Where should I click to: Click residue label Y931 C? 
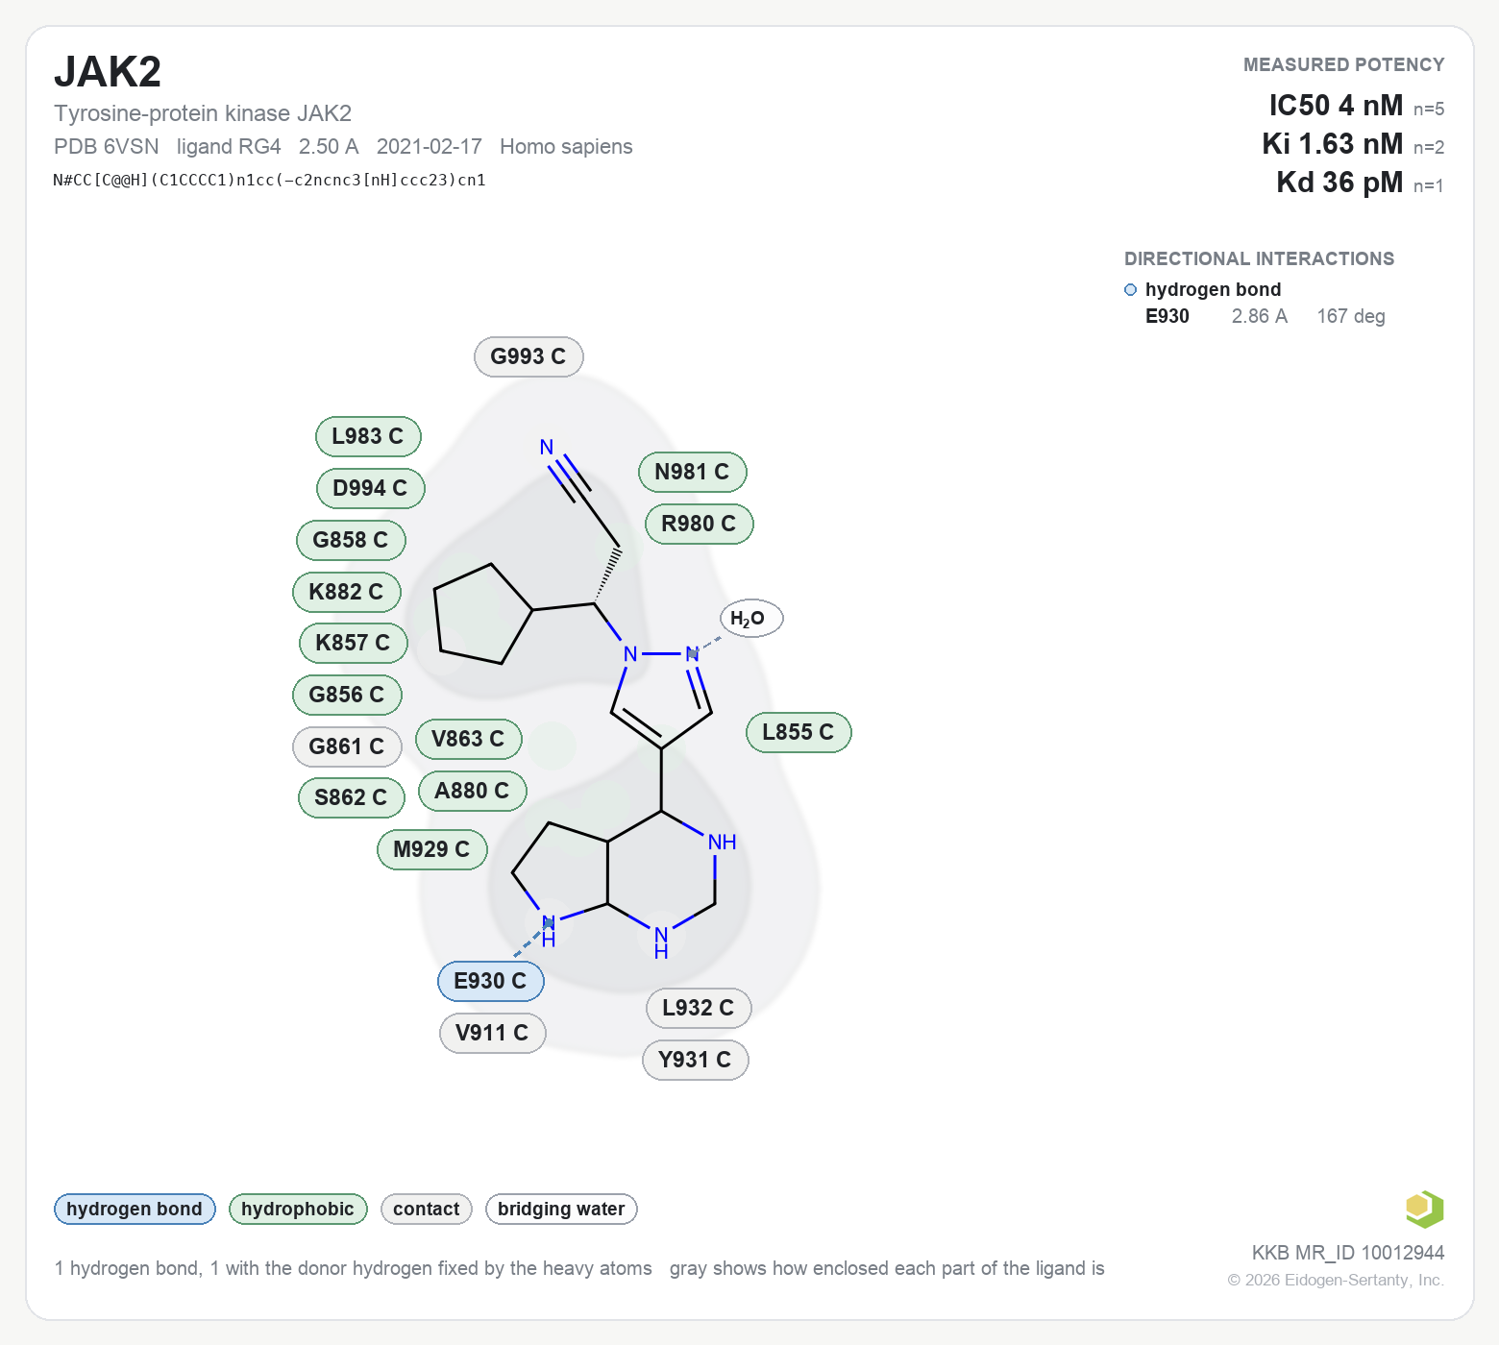[695, 1060]
